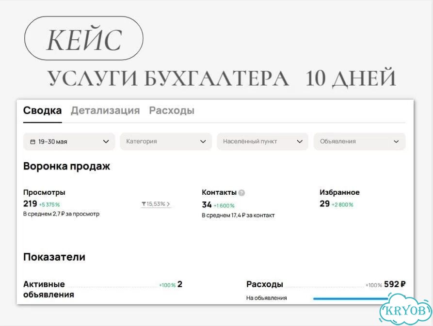
Task: Open the Детализация tab
Action: tap(105, 110)
